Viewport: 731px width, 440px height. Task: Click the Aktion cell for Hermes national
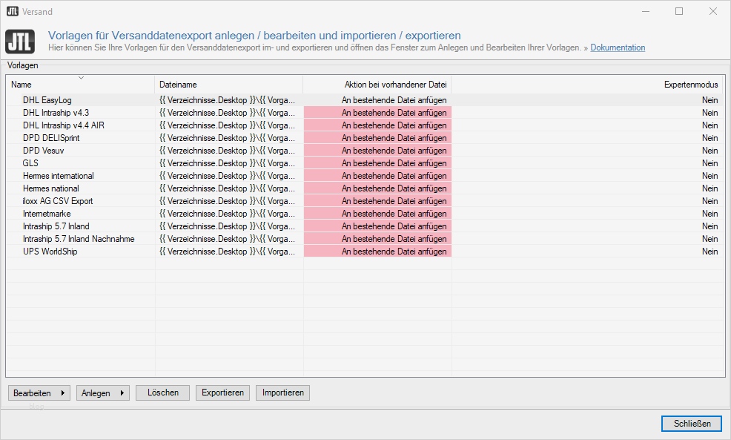tap(377, 188)
